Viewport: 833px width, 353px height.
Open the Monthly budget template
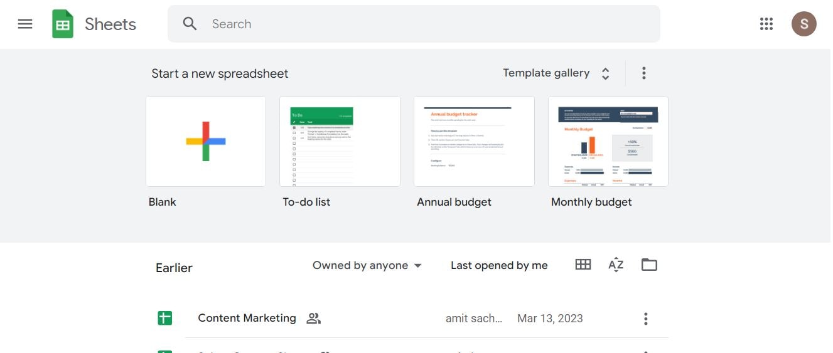608,141
